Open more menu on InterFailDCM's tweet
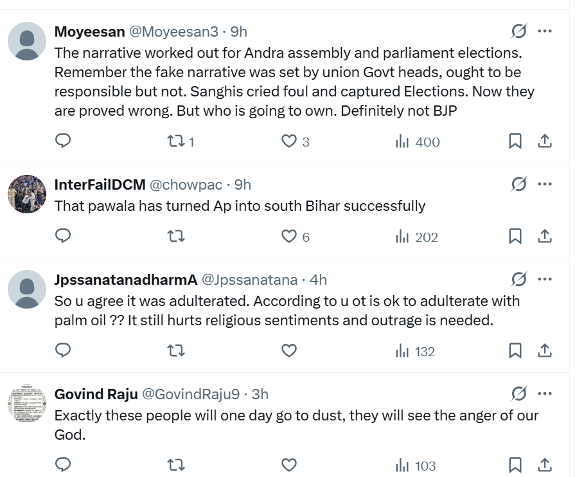The width and height of the screenshot is (575, 477). [545, 184]
